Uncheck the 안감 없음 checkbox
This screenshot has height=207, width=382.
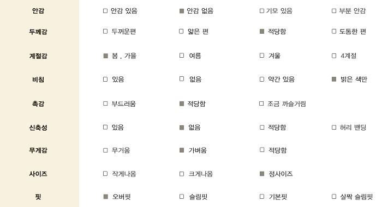pyautogui.click(x=182, y=11)
